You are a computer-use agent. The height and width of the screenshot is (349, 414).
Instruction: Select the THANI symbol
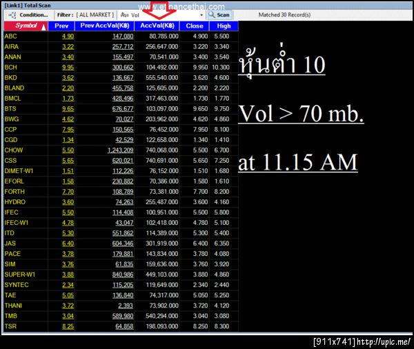(13, 306)
